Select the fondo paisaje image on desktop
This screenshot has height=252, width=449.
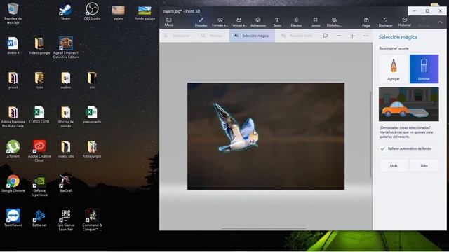click(x=145, y=13)
